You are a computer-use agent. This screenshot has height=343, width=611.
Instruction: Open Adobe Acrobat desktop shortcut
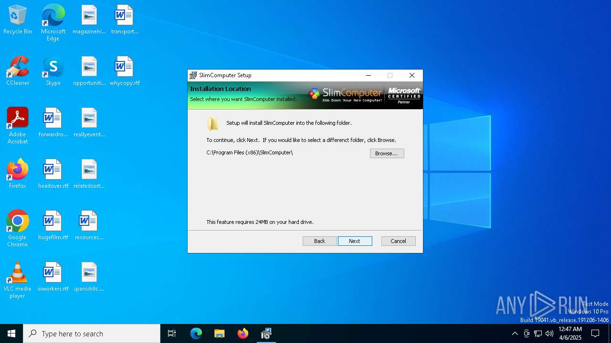point(18,126)
